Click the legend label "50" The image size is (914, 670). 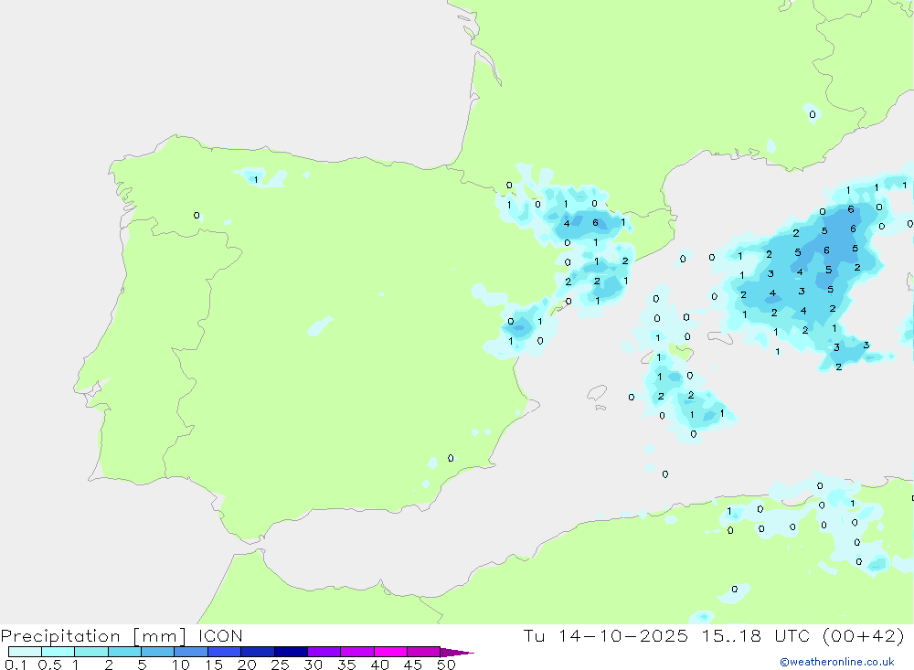point(447,665)
